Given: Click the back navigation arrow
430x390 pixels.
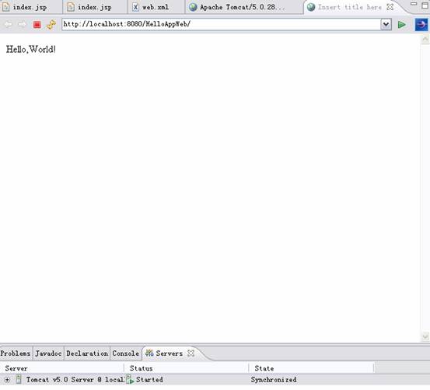Looking at the screenshot, I should click(9, 25).
